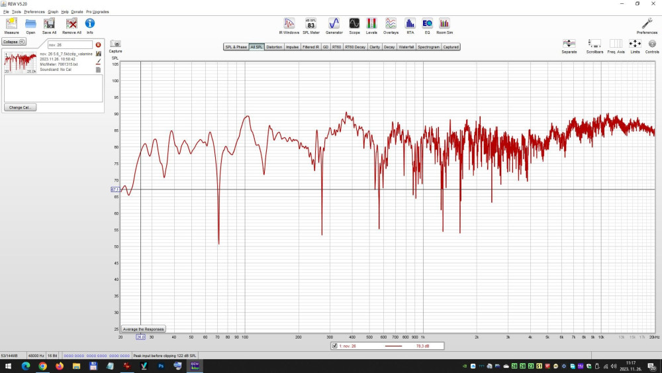Uncheck the nov. 26 trace legend checkbox
The height and width of the screenshot is (373, 662).
335,346
